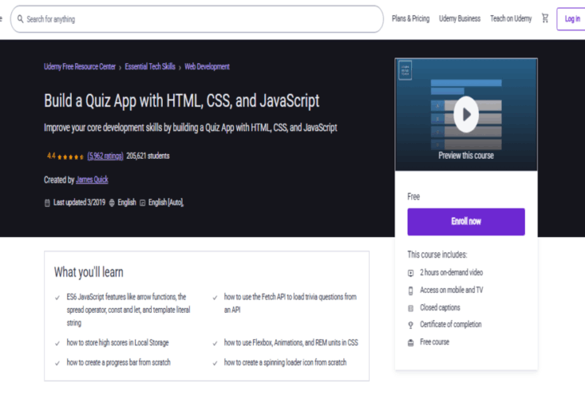Go to Udemy Free Resource Center breadcrumb
Viewport: 585px width, 395px height.
click(x=80, y=66)
